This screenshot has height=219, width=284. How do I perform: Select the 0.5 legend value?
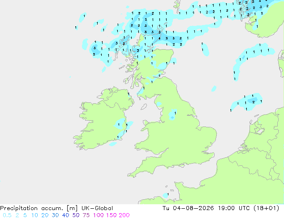7,215
